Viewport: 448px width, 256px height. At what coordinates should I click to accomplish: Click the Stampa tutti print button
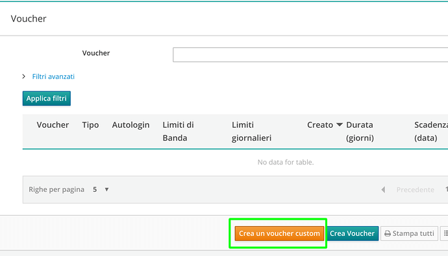[x=409, y=233]
